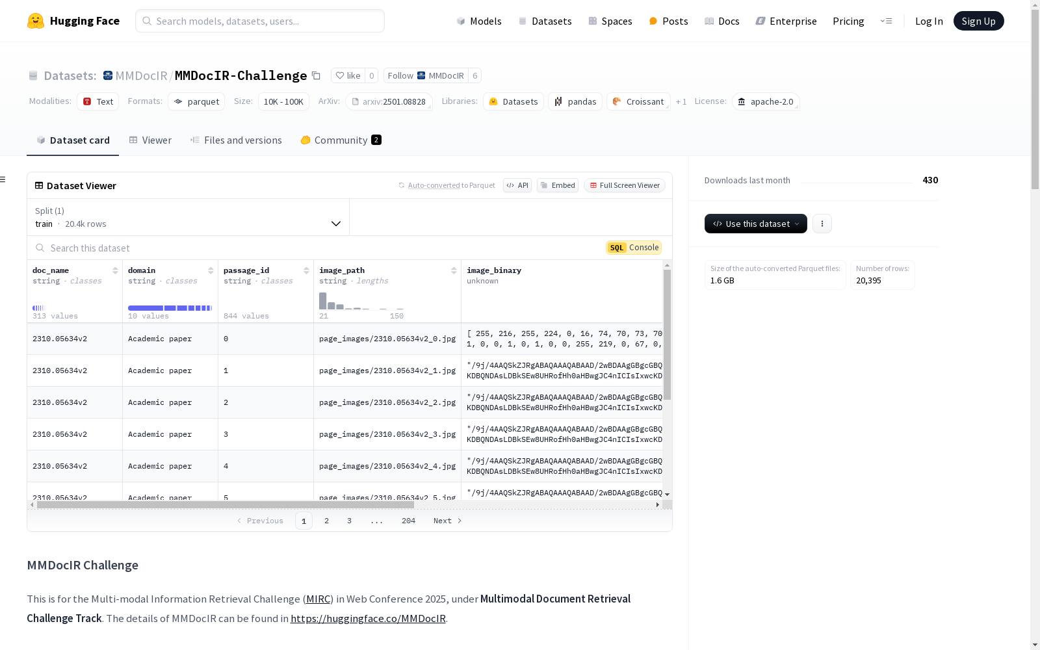Viewport: 1040px width, 650px height.
Task: Go to Spaces
Action: tap(610, 21)
